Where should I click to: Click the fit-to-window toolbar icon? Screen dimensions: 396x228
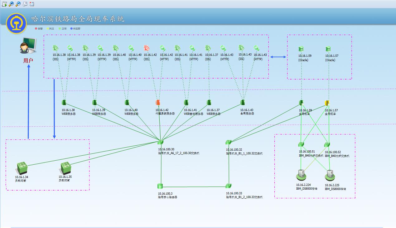point(25,4)
